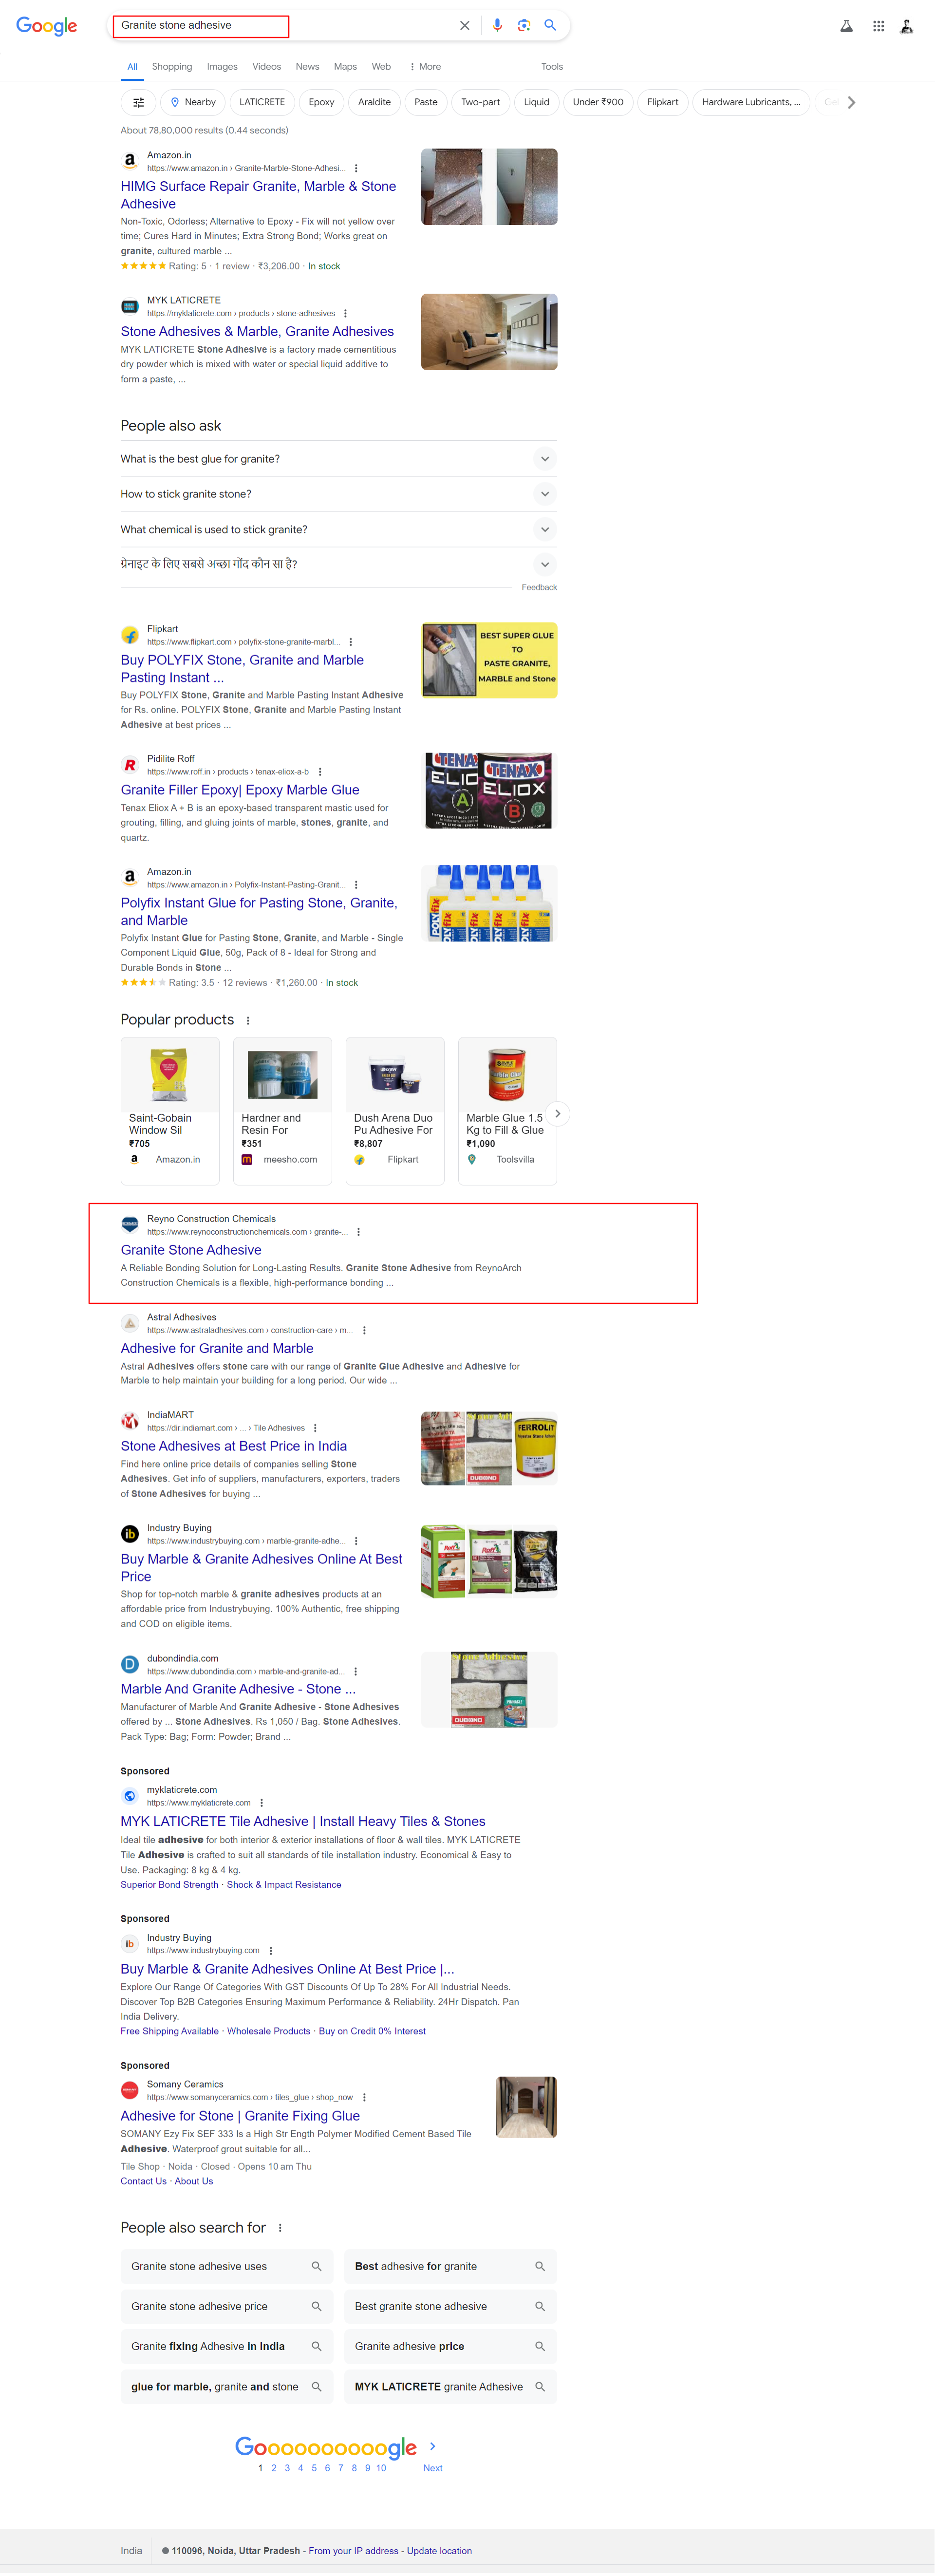This screenshot has width=935, height=2576.
Task: Open the filter settings sliders icon
Action: pos(139,102)
